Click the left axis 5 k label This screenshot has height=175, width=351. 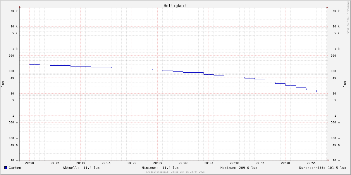pos(15,33)
